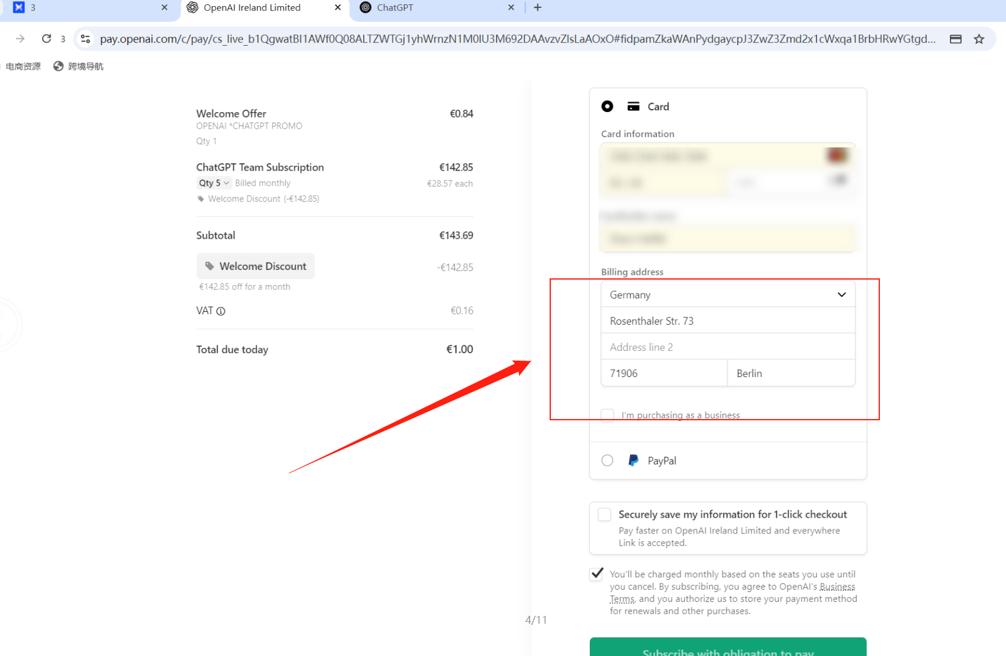
Task: Enable securely save info for 1-click checkout
Action: [x=604, y=515]
